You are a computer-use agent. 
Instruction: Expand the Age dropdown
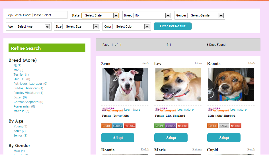[32, 26]
